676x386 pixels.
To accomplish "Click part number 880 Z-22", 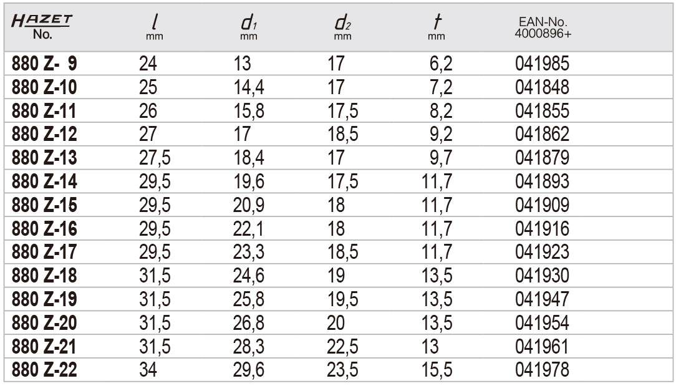I will point(44,370).
